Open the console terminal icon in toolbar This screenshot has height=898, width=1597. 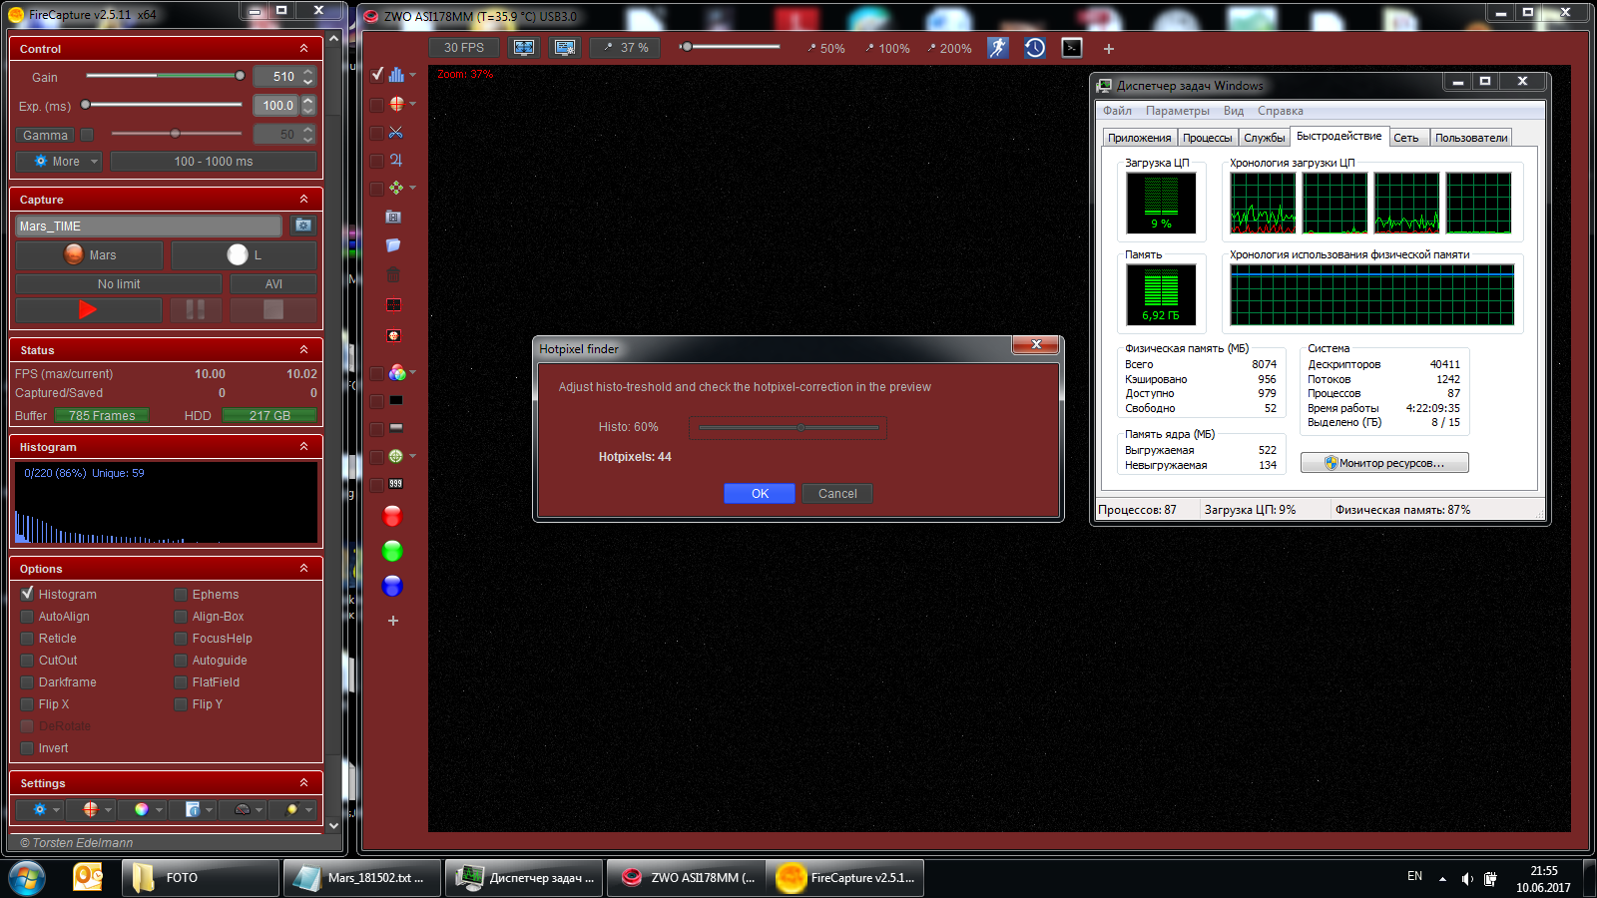tap(1072, 48)
